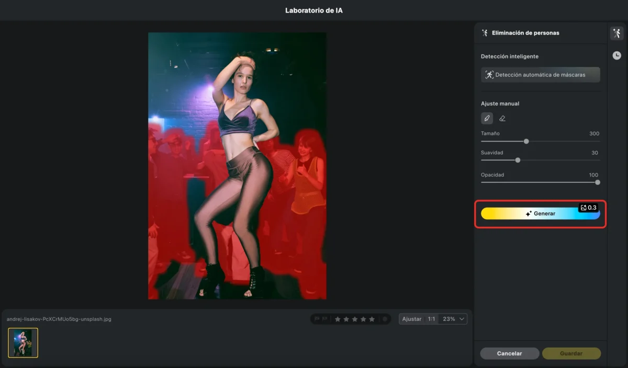Open the 23% zoom level dropdown
This screenshot has height=368, width=628.
tap(448, 319)
